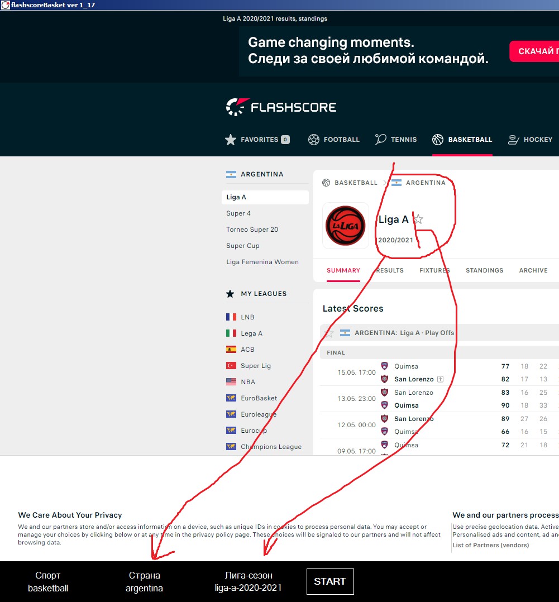The image size is (559, 602).
Task: Select Liga A in Argentina sidebar
Action: 265,197
